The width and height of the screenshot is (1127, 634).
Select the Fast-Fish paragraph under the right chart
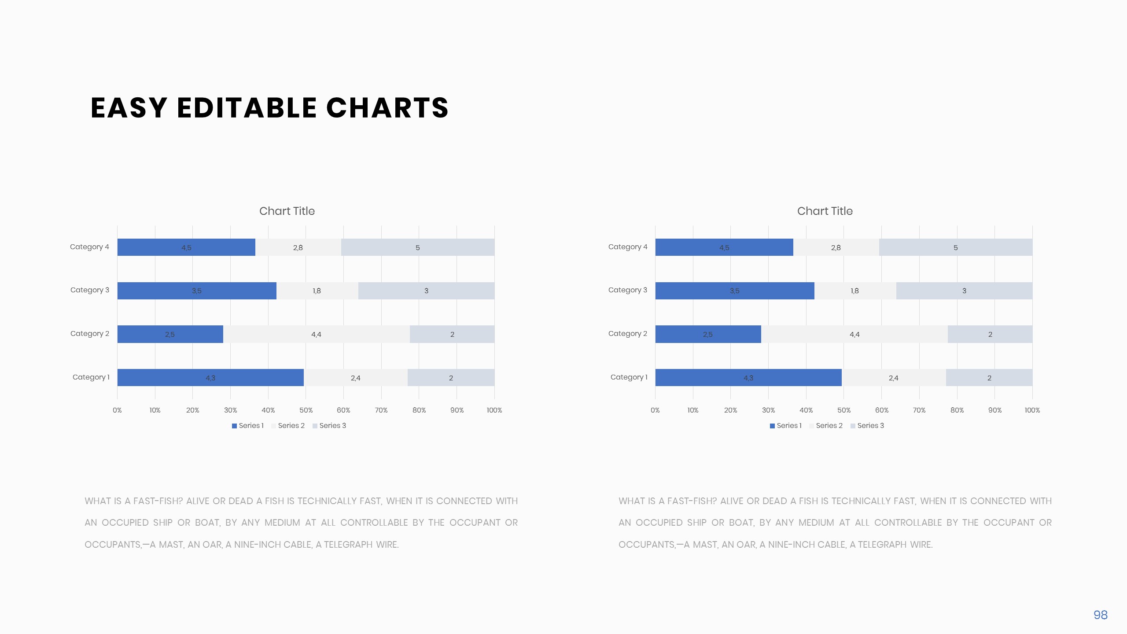tap(835, 523)
